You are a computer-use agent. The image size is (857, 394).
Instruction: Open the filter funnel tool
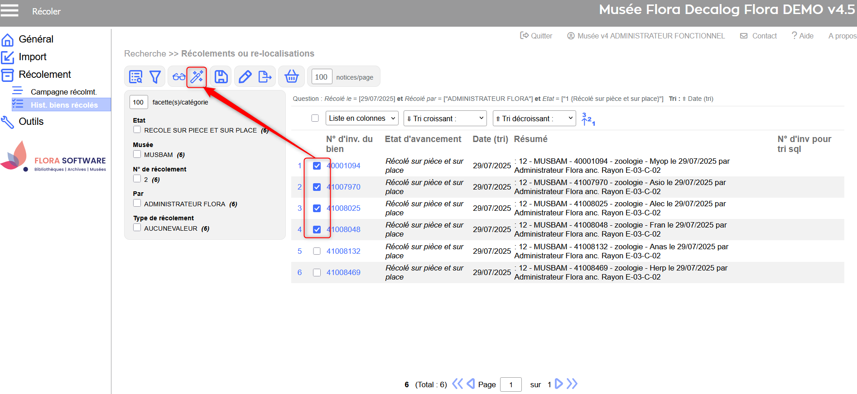point(155,77)
